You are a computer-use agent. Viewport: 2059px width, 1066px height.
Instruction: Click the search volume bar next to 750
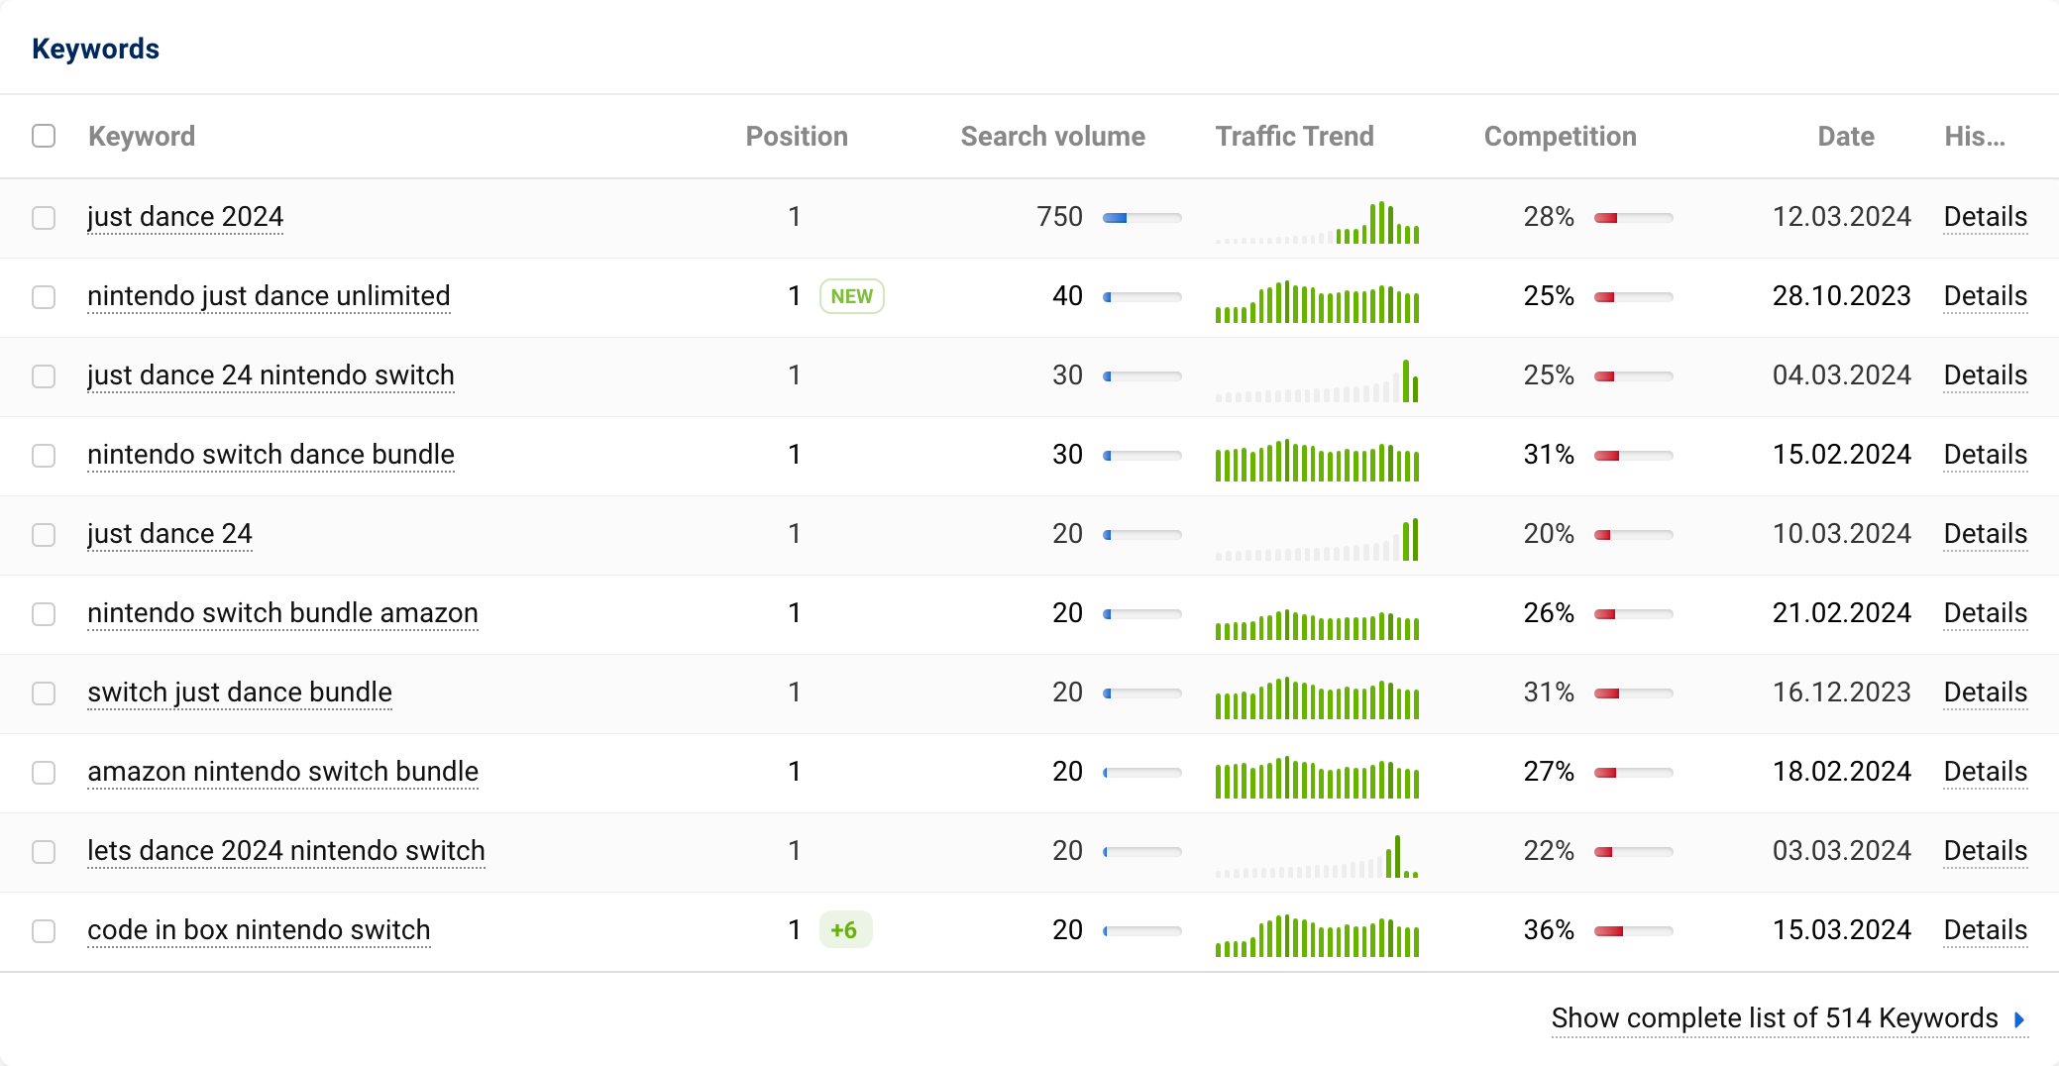tap(1142, 218)
